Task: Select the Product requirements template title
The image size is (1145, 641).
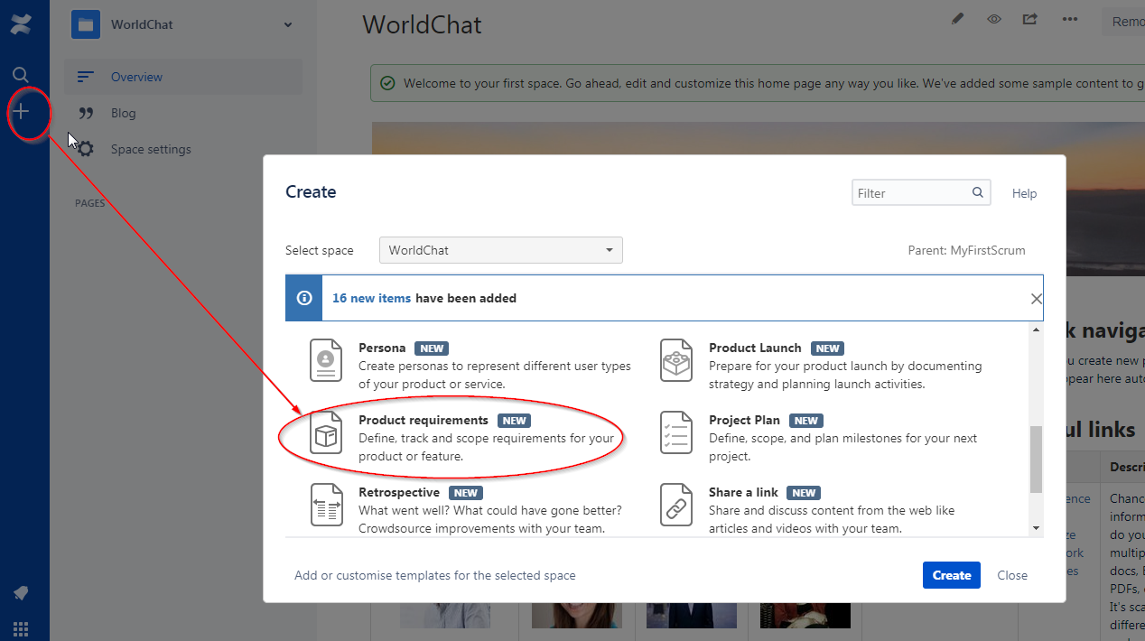Action: pos(424,420)
